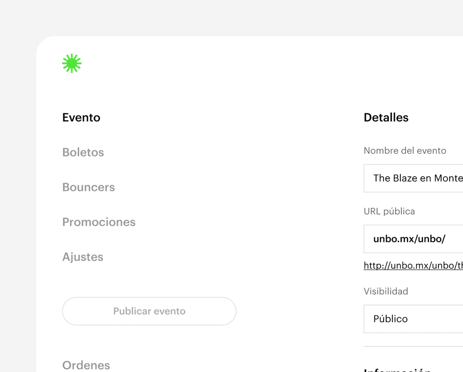Click the Nombre del evento label

click(405, 150)
